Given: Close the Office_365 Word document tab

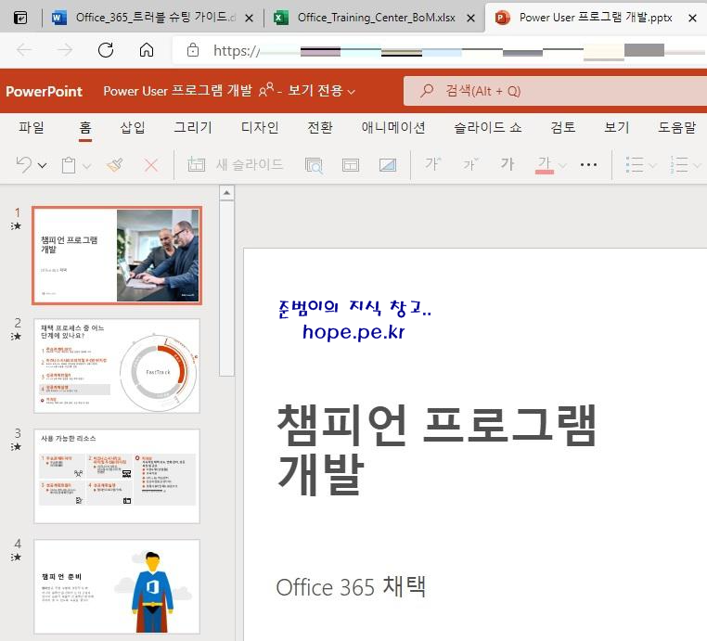Looking at the screenshot, I should (x=249, y=18).
